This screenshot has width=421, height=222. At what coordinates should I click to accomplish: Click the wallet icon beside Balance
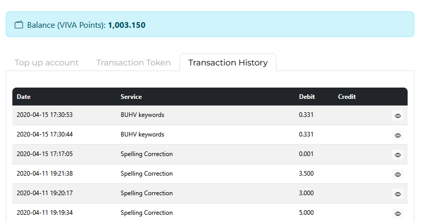coord(19,25)
